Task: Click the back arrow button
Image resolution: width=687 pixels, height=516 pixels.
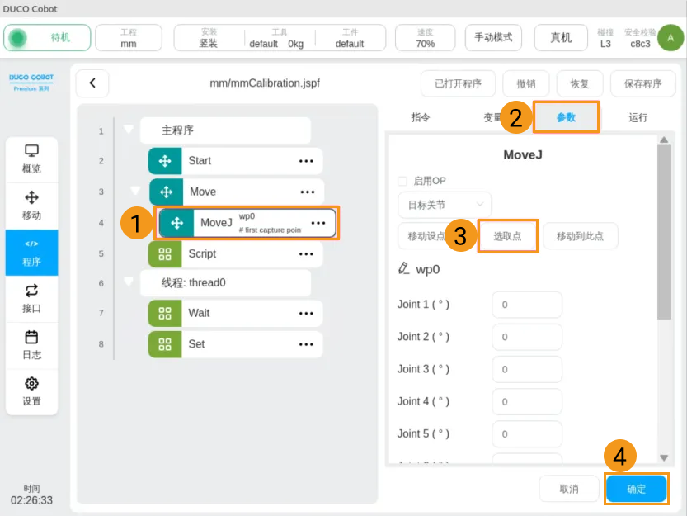Action: [x=92, y=83]
